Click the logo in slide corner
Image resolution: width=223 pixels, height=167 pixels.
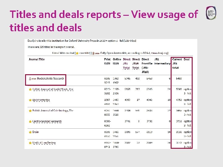(211, 13)
